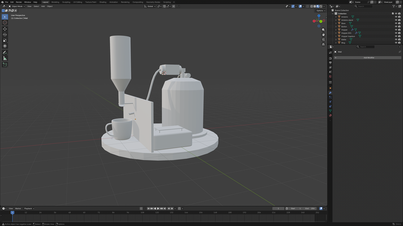
Task: Toggle visibility of the Arduino object
Action: pos(396,17)
